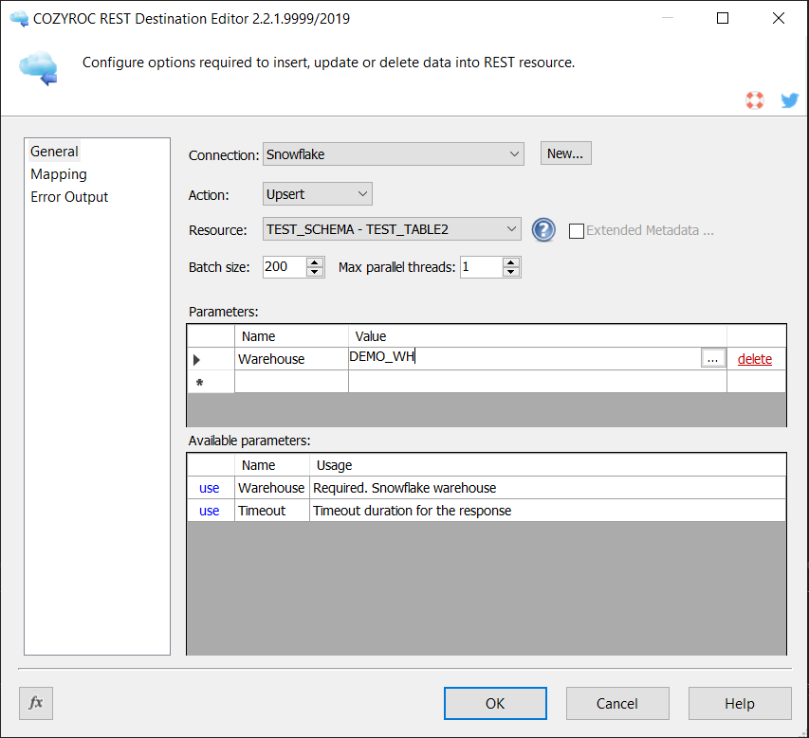Increase Batch size with up arrow
809x738 pixels.
[314, 261]
